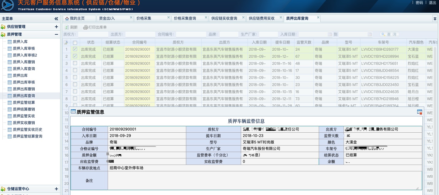The image size is (439, 195).
Task: Close the 价格采集 tab
Action: pos(168,18)
